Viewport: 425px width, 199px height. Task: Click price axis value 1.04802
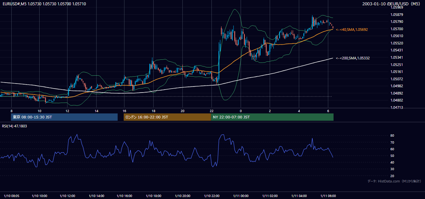click(397, 100)
